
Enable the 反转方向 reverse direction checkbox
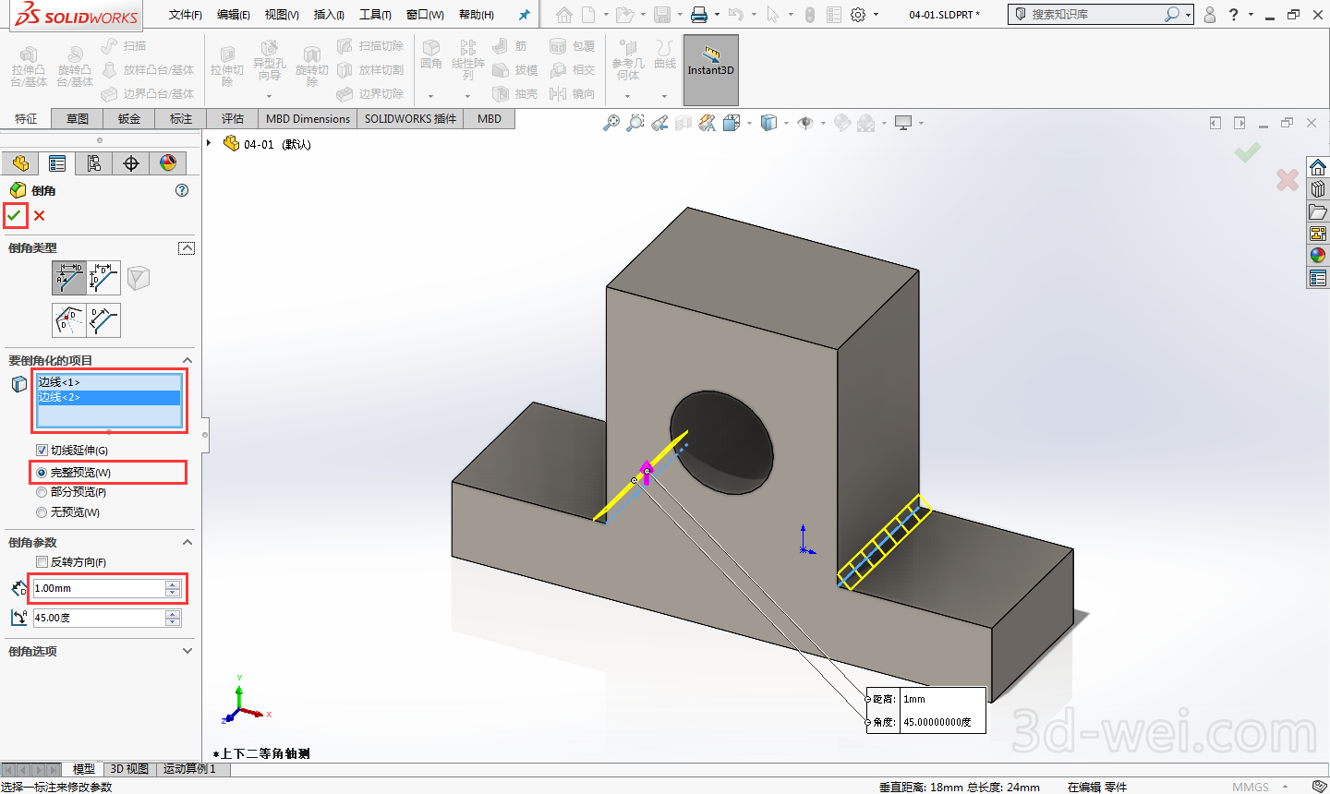42,562
